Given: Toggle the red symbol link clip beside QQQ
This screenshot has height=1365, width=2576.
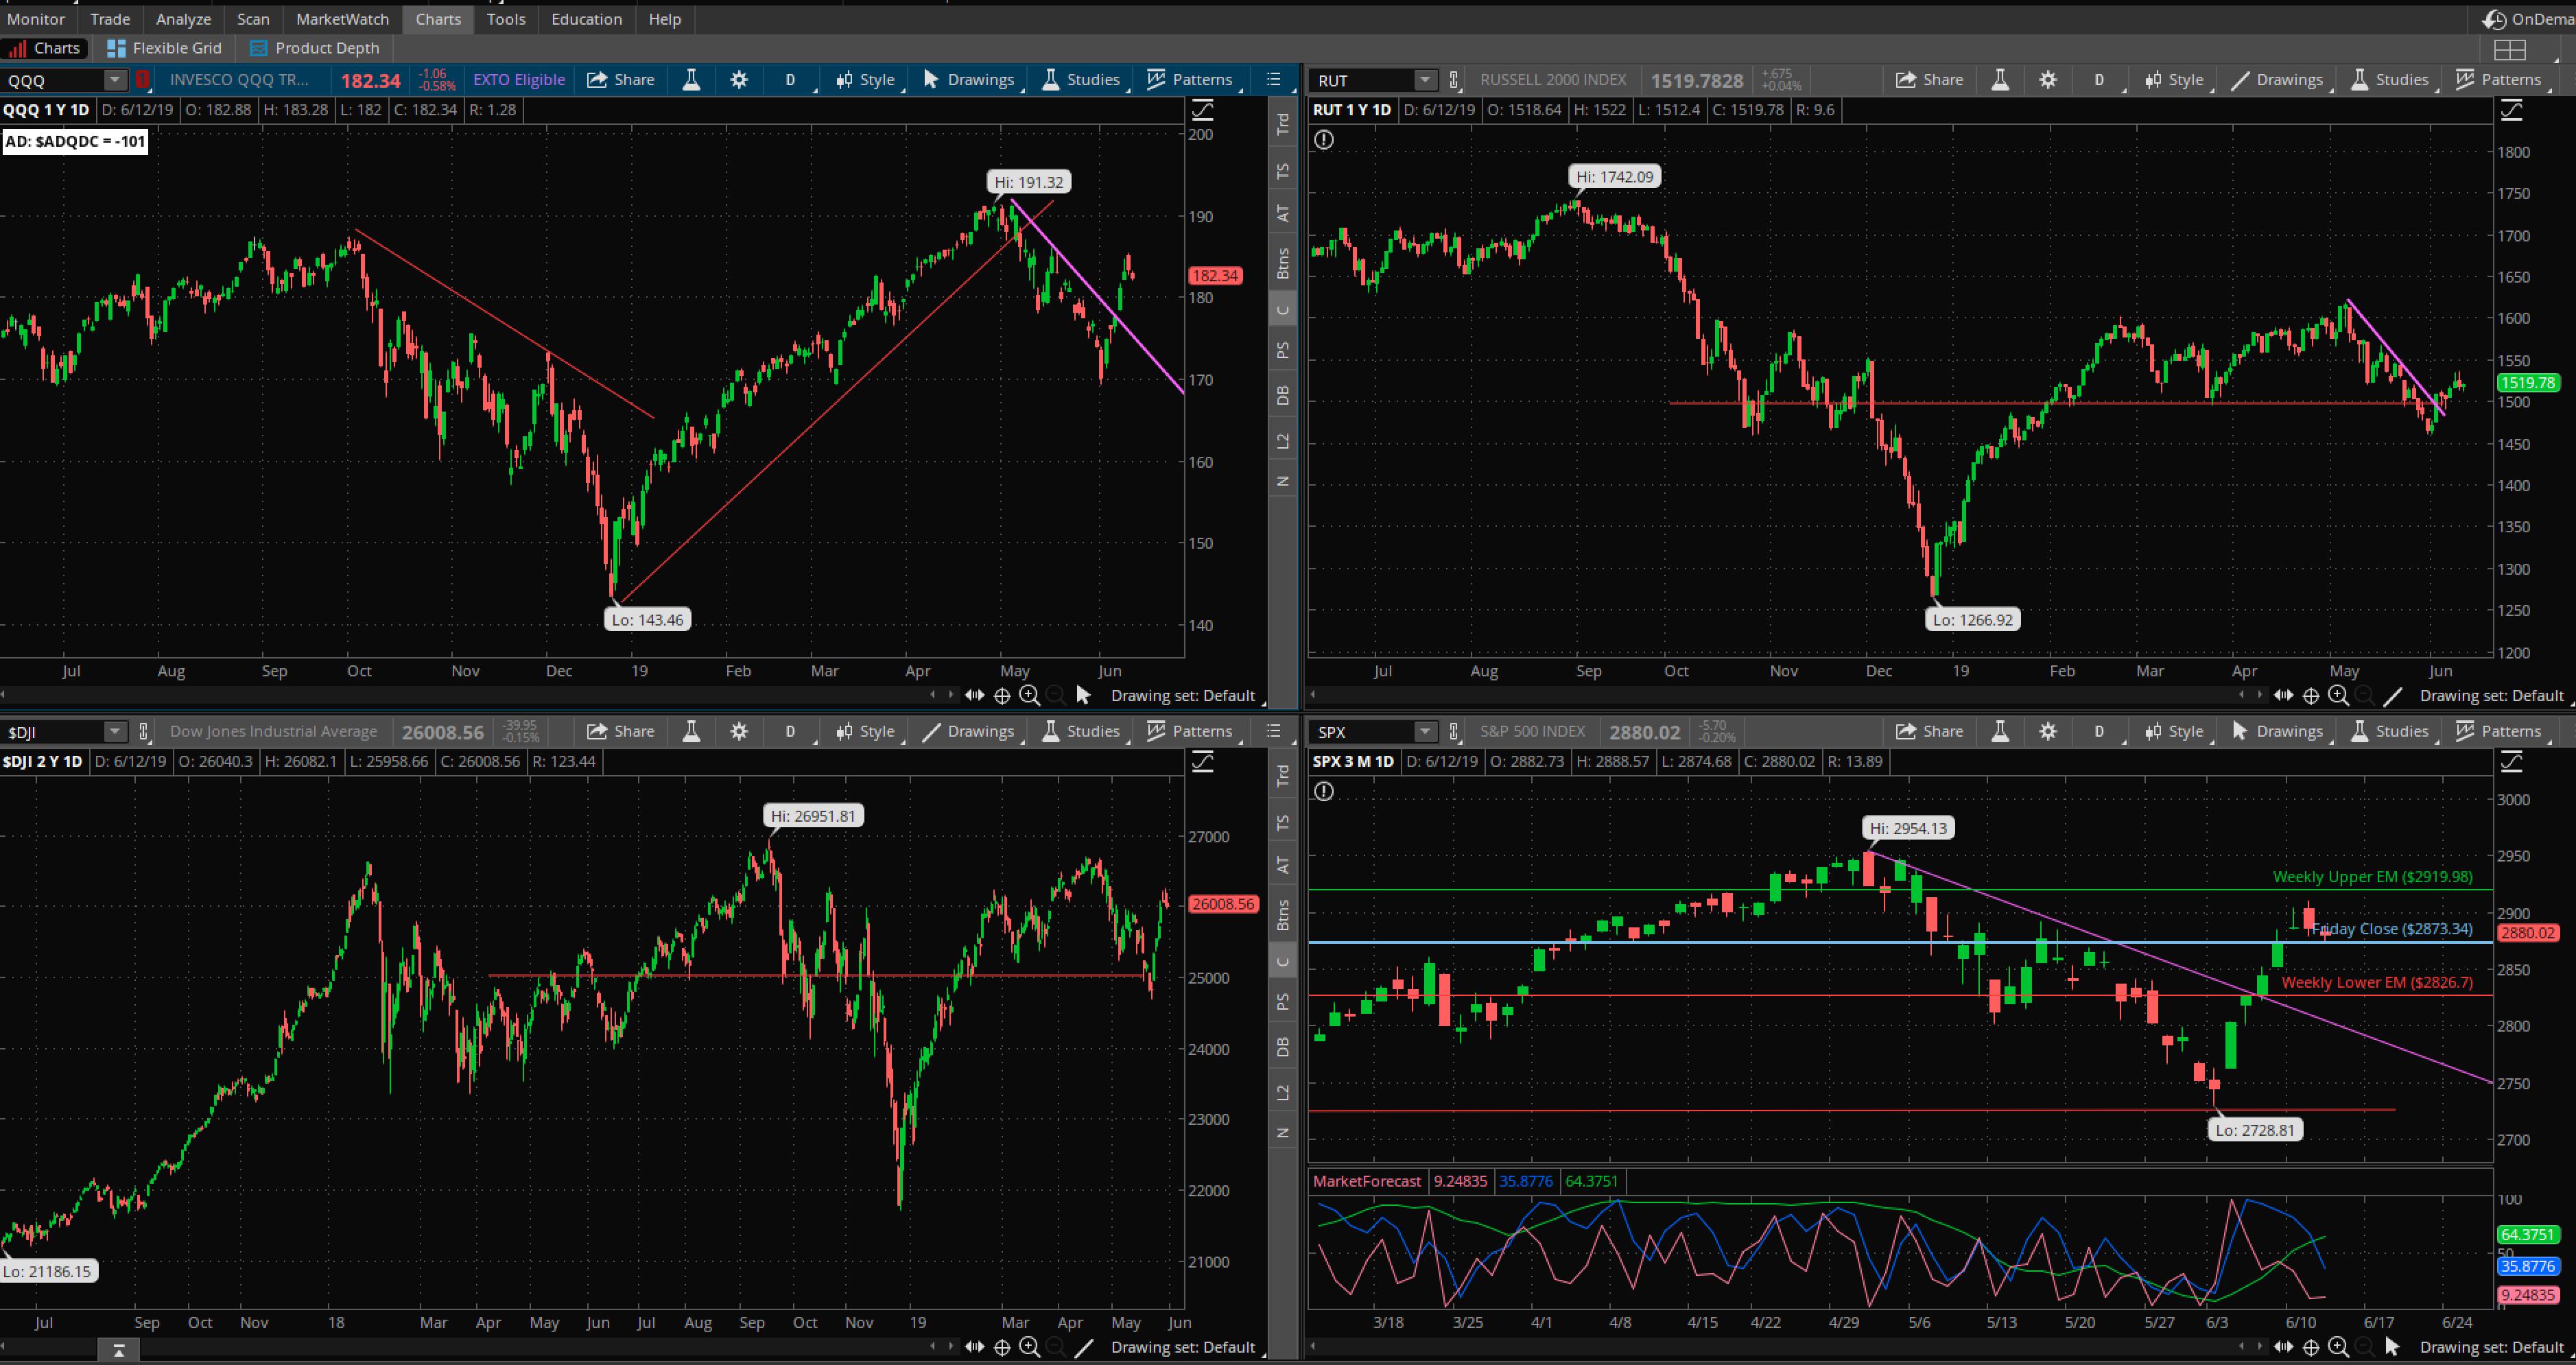Looking at the screenshot, I should point(143,80).
